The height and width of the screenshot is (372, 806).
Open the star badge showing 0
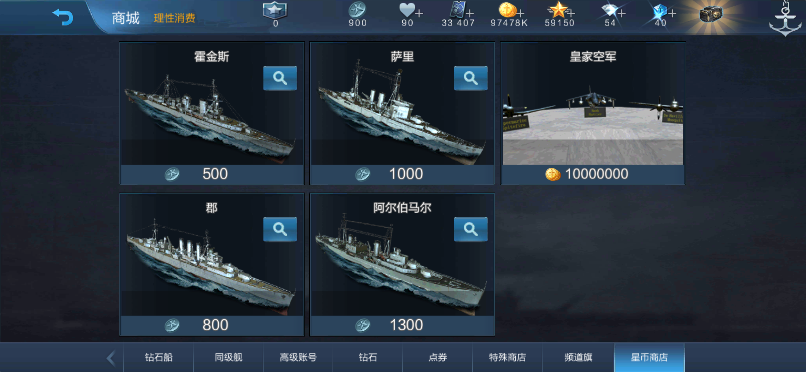(x=275, y=14)
